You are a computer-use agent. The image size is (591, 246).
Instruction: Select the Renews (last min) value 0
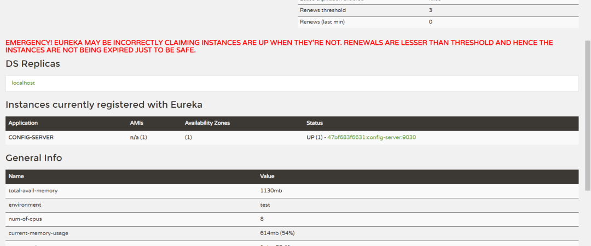tap(431, 22)
